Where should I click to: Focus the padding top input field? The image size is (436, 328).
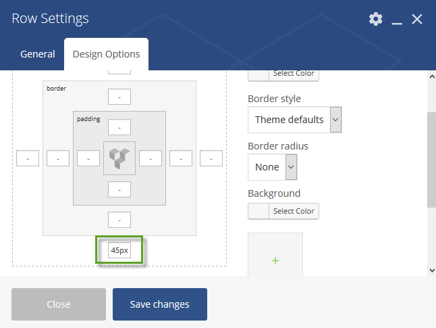(x=119, y=127)
